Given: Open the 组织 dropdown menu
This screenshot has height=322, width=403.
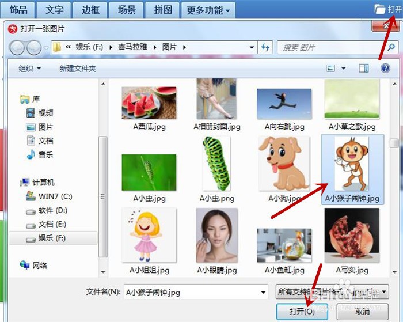Looking at the screenshot, I should [29, 69].
